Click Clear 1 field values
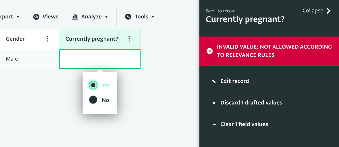This screenshot has width=339, height=147. [x=244, y=124]
